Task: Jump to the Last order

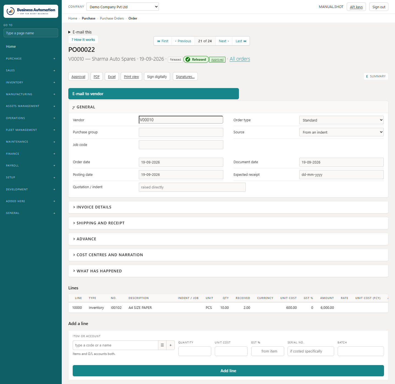Action: pos(241,41)
